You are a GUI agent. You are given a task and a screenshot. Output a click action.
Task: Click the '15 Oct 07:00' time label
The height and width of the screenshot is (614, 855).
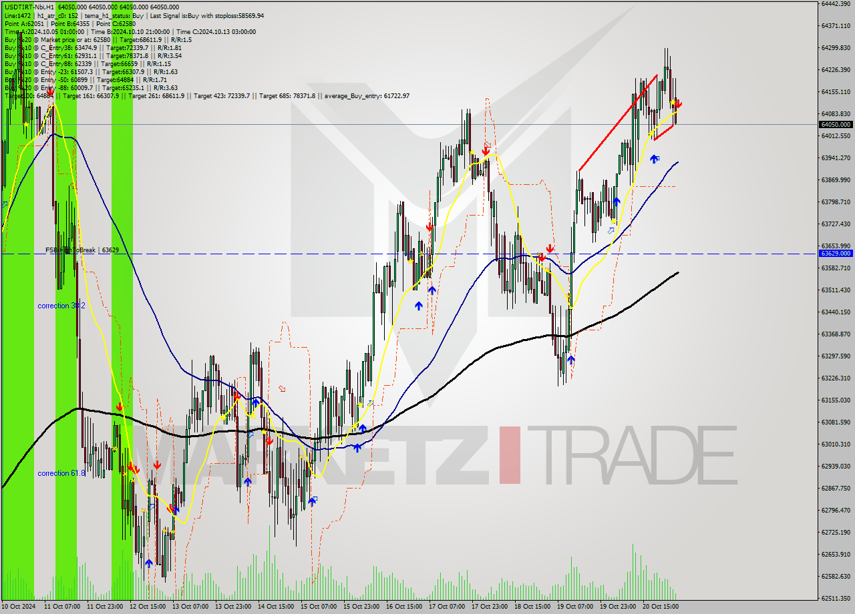(318, 607)
